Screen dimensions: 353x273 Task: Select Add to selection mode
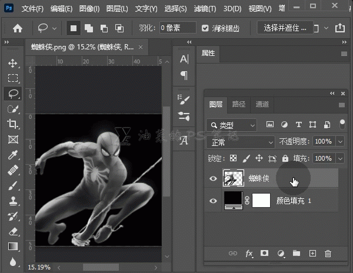(x=89, y=28)
